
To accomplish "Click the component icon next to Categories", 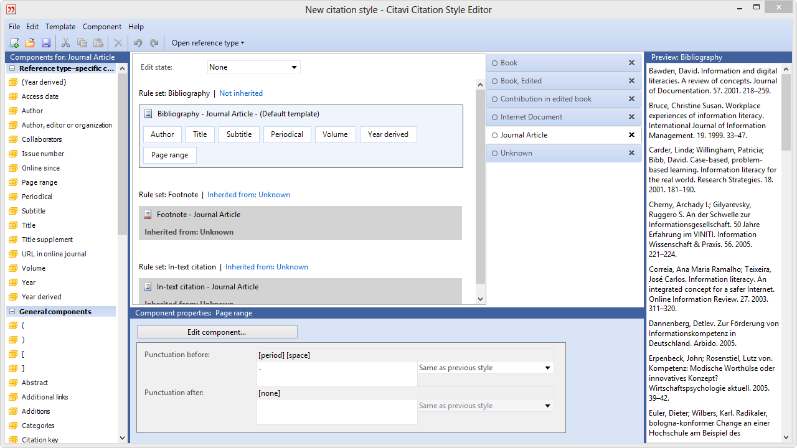I will (x=12, y=426).
